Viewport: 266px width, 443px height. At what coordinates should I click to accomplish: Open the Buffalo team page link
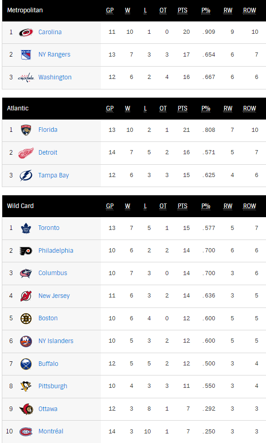pyautogui.click(x=48, y=364)
